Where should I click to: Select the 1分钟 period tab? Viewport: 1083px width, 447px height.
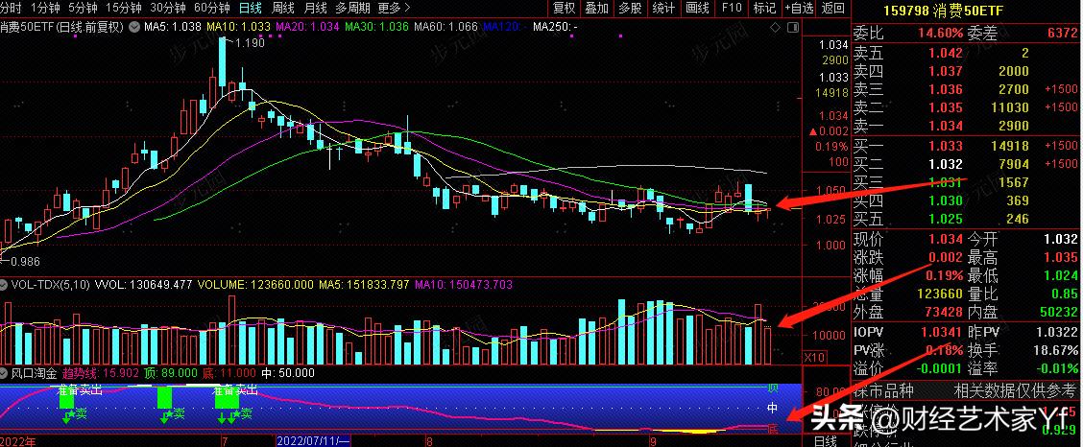point(45,9)
